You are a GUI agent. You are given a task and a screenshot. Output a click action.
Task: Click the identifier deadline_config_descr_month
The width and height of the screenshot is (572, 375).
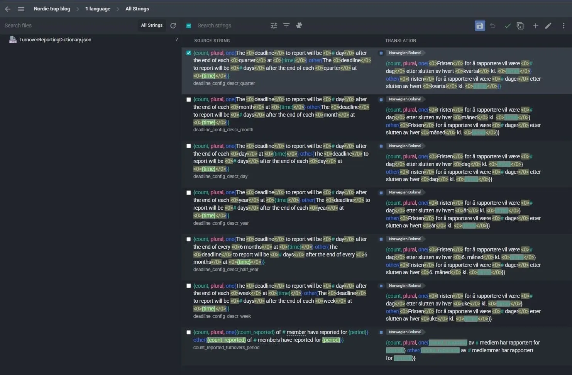coord(223,130)
